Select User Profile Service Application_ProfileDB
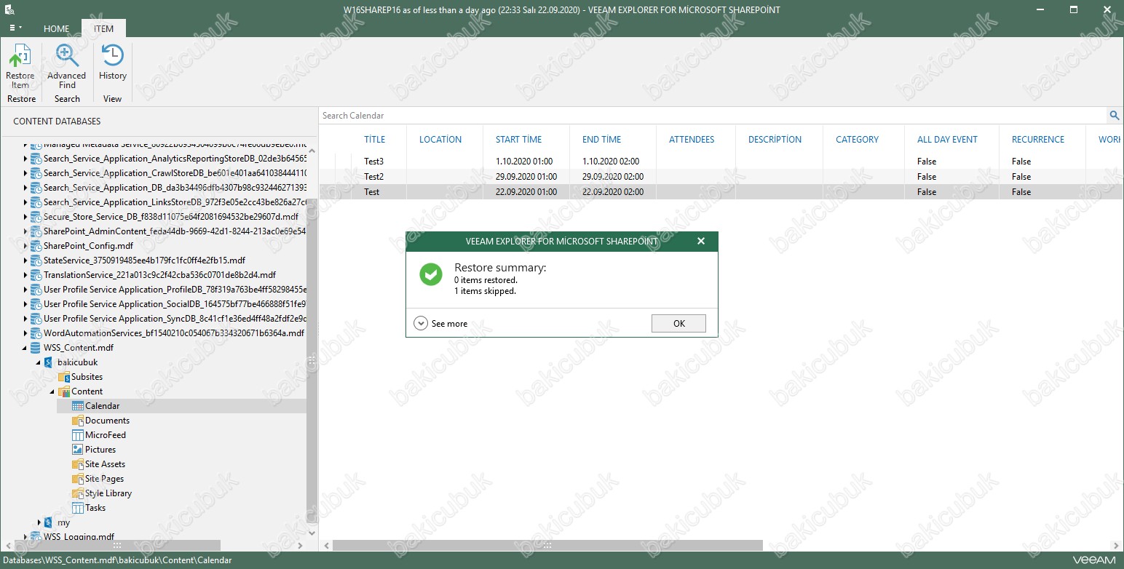Viewport: 1124px width, 569px height. [175, 290]
